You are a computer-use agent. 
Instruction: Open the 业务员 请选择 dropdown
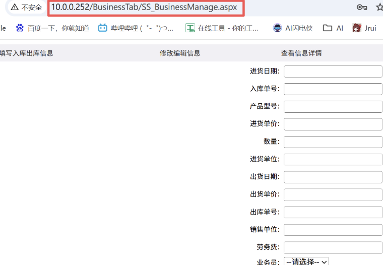coord(306,262)
